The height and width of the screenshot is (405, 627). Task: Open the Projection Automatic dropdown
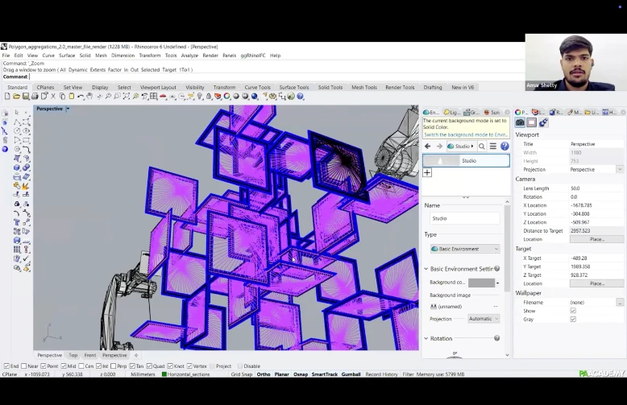pos(484,319)
